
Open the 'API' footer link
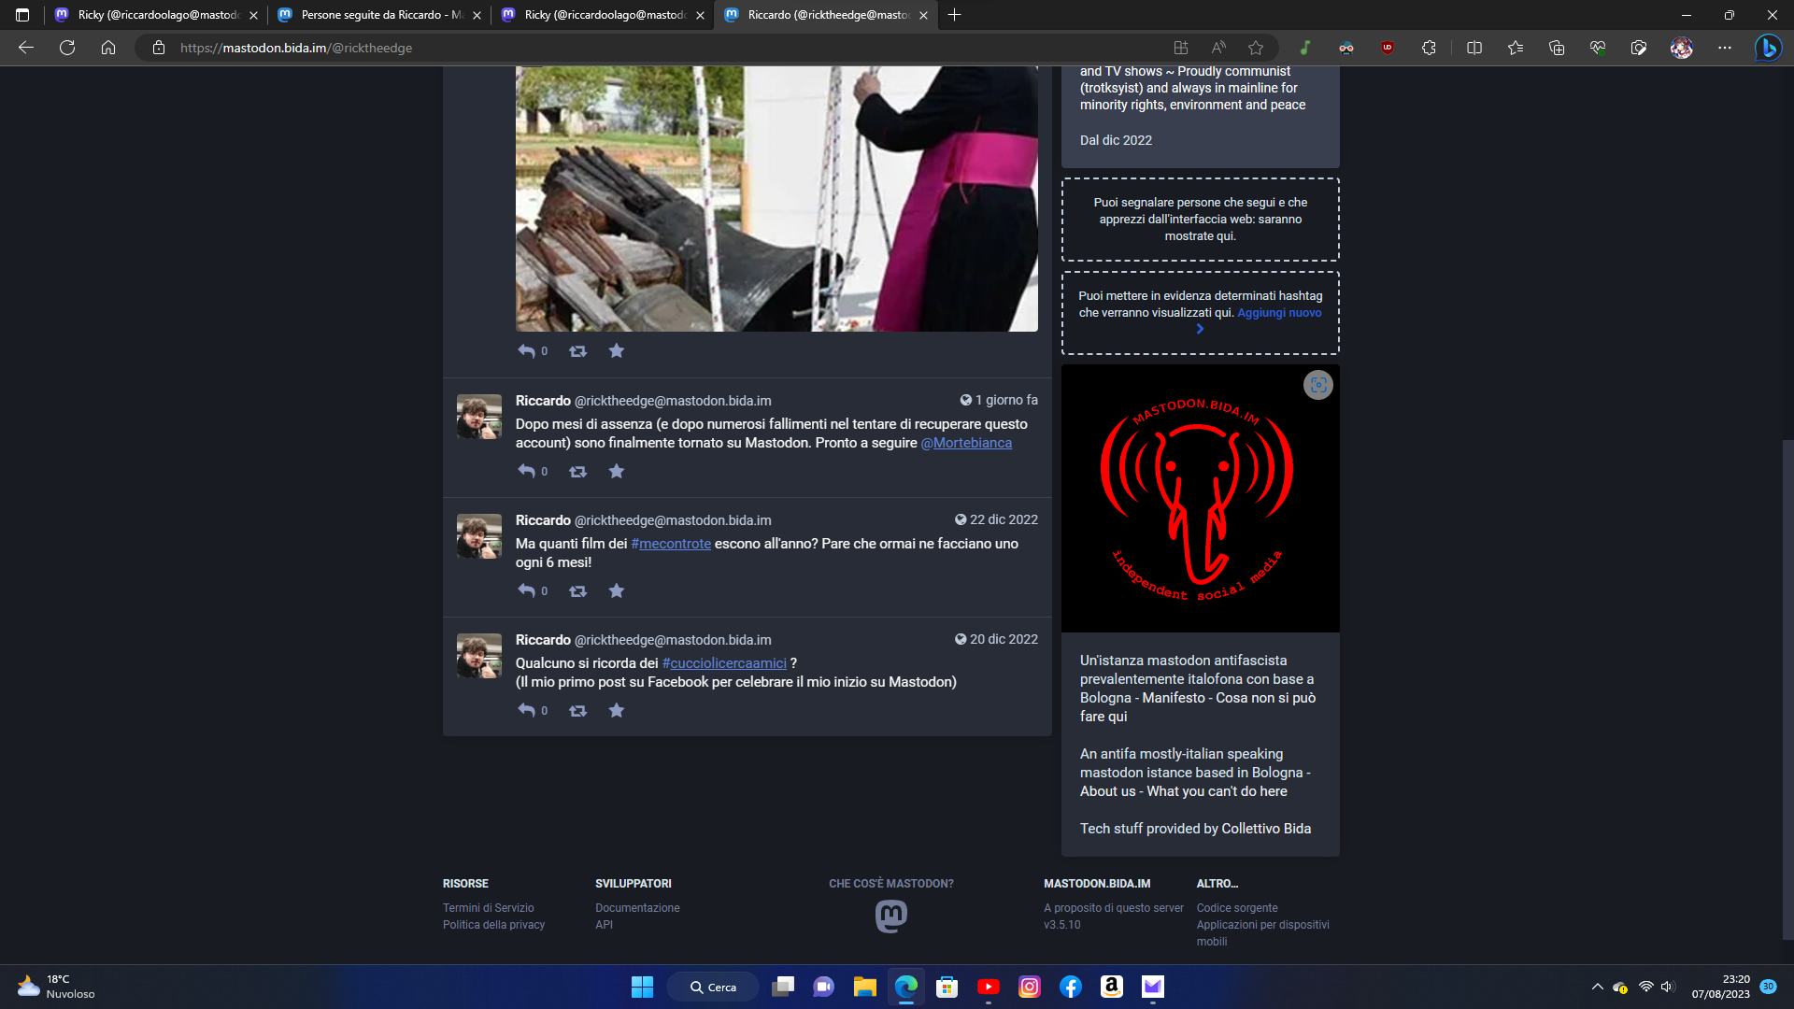604,925
